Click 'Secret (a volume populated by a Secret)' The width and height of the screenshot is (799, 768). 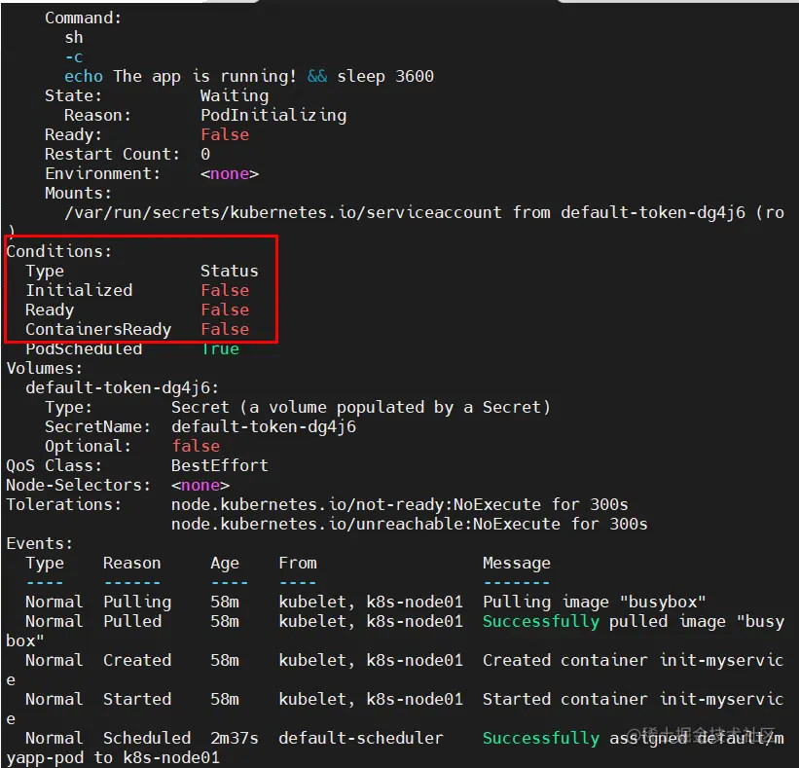coord(361,408)
